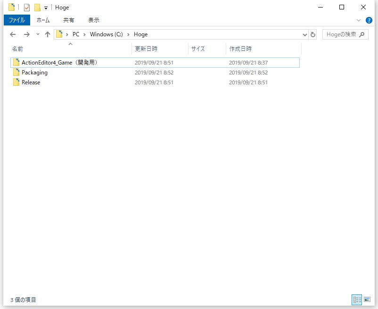Switch to the ホーム ribbon tab
This screenshot has width=378, height=309.
[x=43, y=20]
